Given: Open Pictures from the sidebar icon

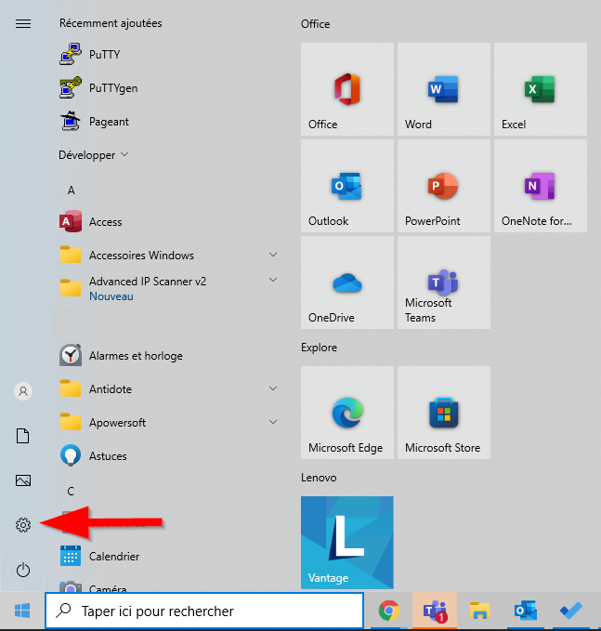Looking at the screenshot, I should point(23,480).
